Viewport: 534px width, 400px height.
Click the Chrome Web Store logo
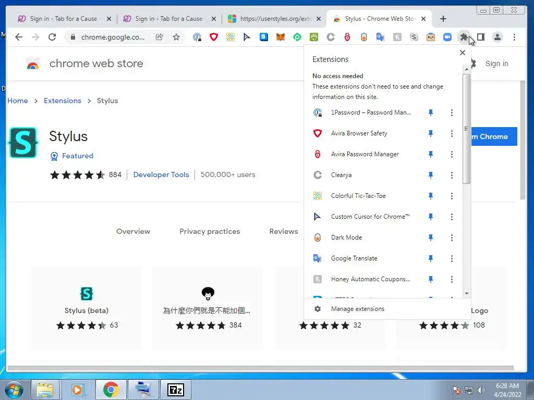(x=33, y=64)
